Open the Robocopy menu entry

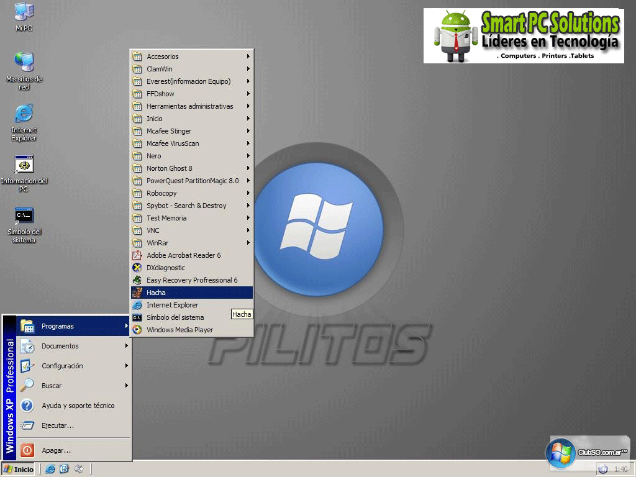pyautogui.click(x=191, y=193)
